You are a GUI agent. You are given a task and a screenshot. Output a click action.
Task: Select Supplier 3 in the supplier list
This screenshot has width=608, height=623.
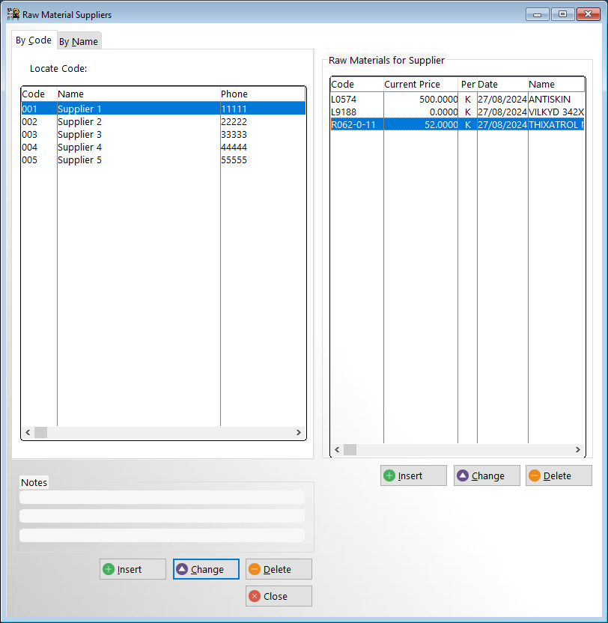pos(79,135)
